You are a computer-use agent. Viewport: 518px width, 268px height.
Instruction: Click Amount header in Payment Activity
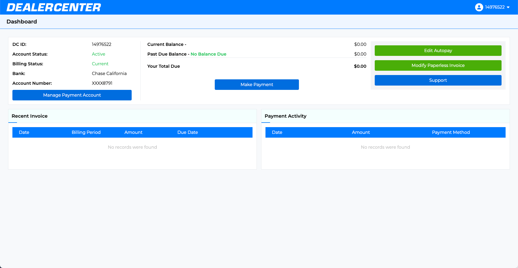tap(361, 132)
